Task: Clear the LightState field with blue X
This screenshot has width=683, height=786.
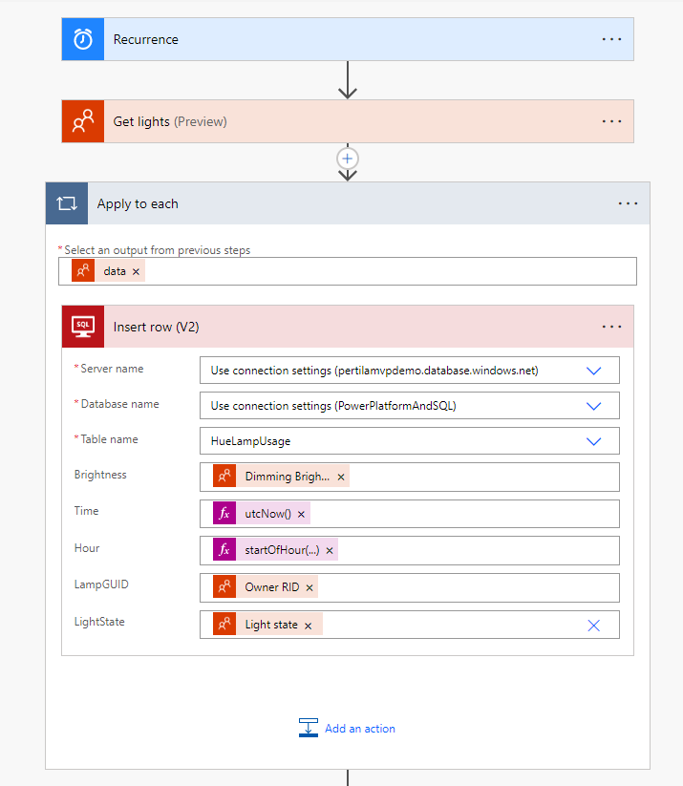Action: click(x=593, y=626)
